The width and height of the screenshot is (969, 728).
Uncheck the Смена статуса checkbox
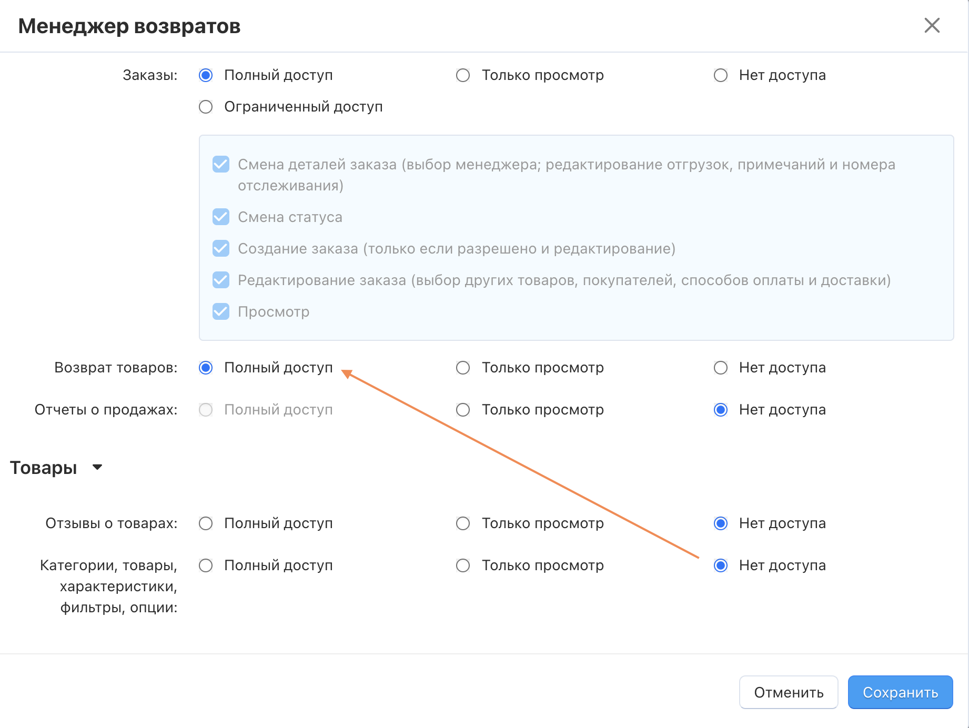(x=221, y=217)
